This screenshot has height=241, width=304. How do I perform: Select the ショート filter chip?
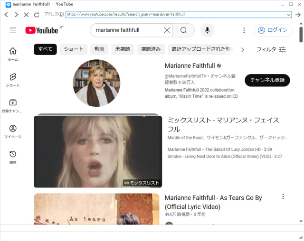(x=74, y=49)
